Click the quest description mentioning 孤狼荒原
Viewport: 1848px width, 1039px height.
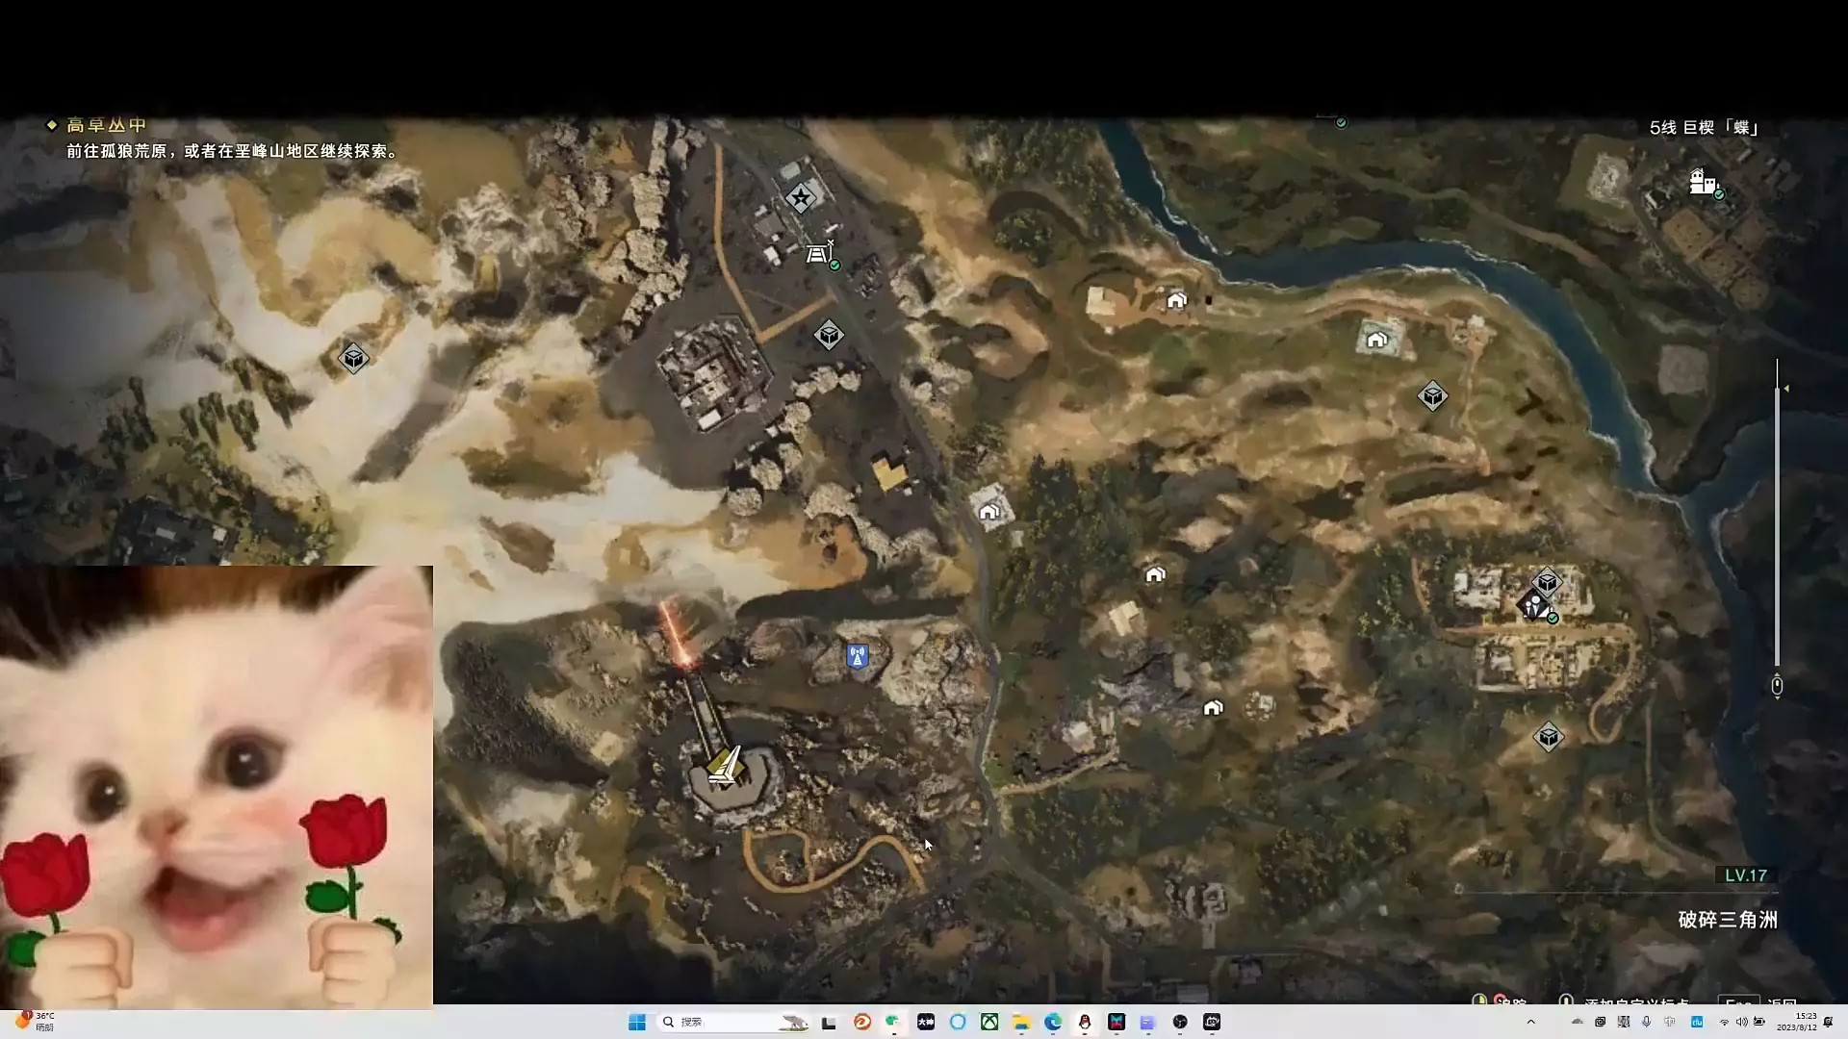tap(233, 151)
